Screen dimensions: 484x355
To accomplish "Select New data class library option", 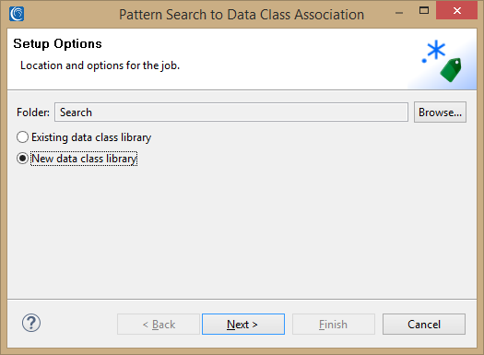I will pos(77,159).
